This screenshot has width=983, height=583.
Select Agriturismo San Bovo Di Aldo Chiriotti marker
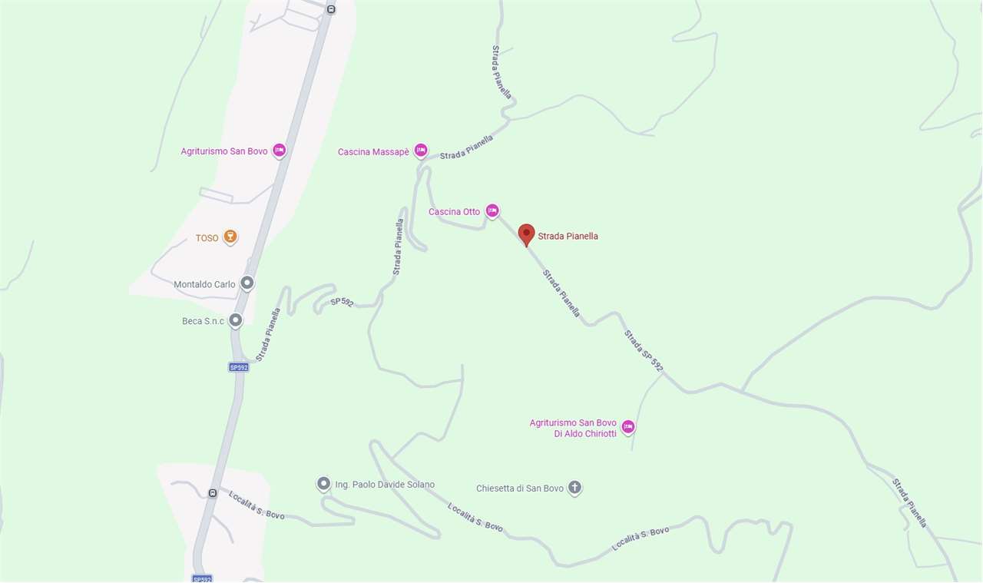click(x=628, y=427)
